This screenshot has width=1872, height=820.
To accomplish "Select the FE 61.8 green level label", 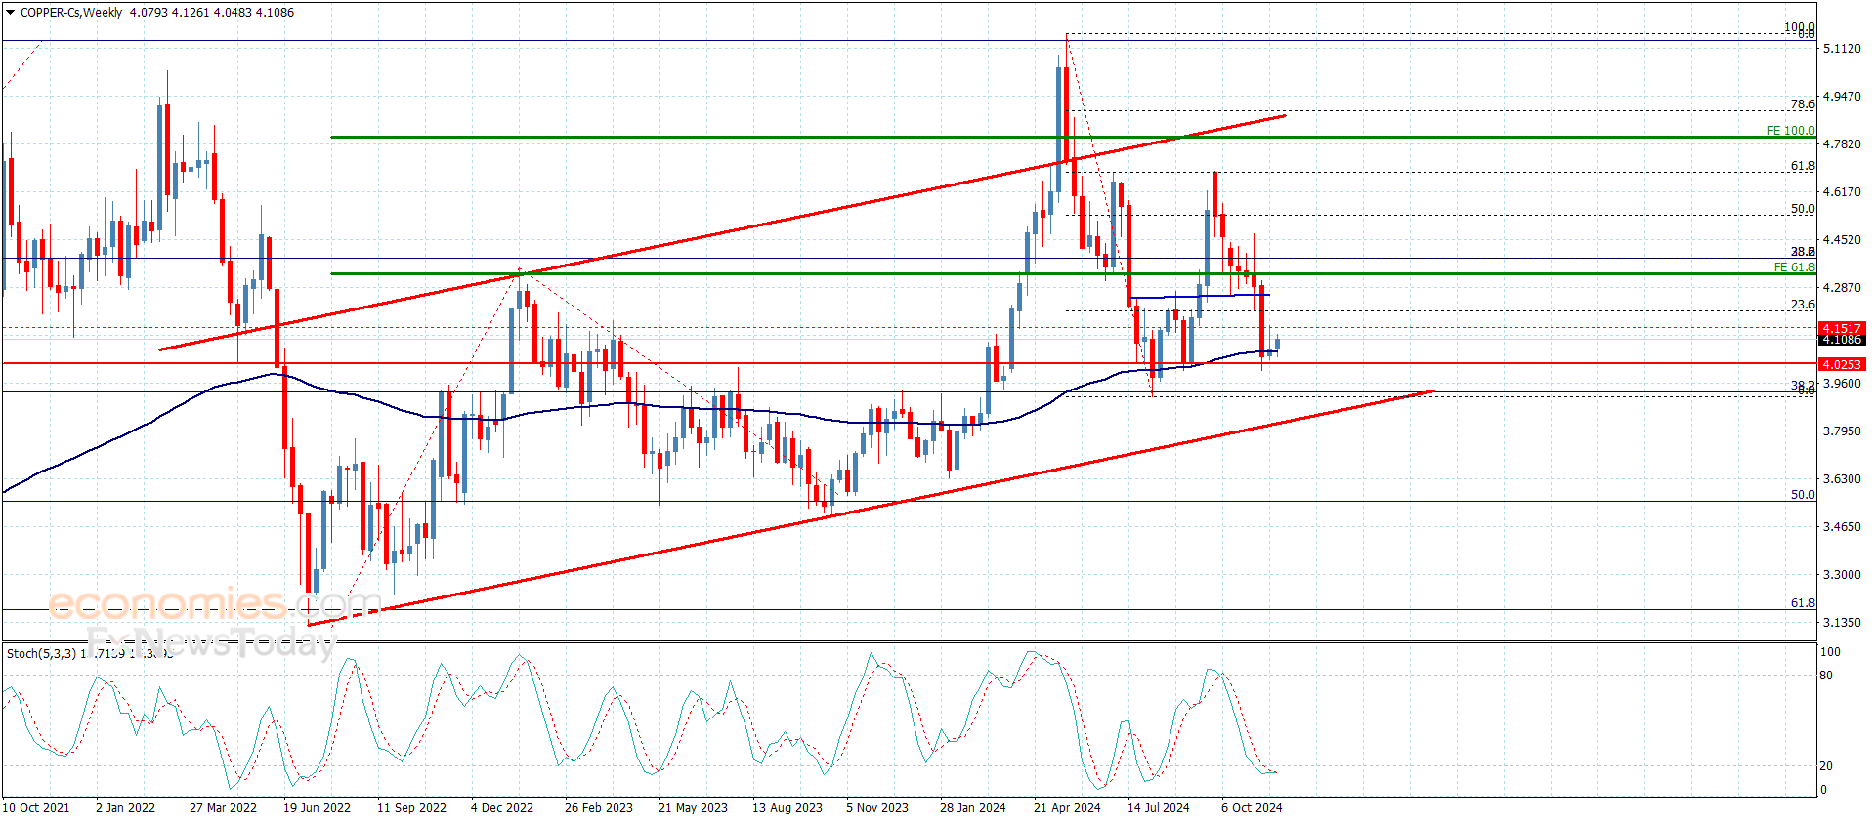I will pos(1795,267).
